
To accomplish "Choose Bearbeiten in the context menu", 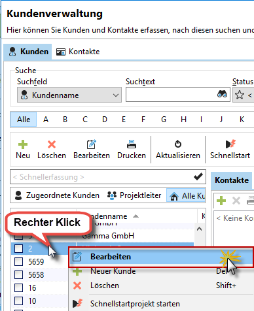I will click(161, 257).
